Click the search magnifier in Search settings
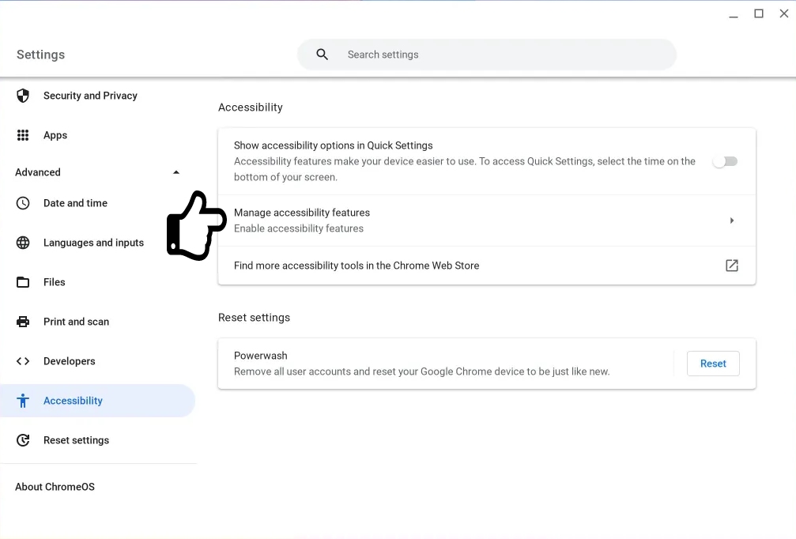The height and width of the screenshot is (539, 796). point(322,55)
